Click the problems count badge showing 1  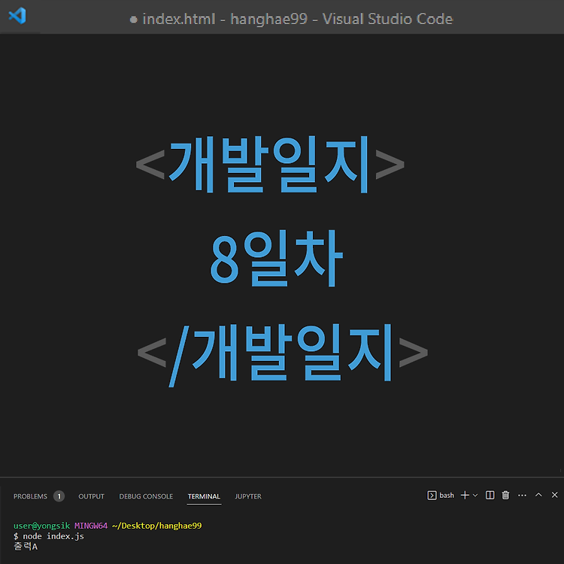pyautogui.click(x=59, y=496)
